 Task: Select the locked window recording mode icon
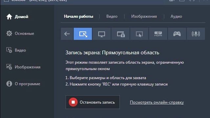tap(120, 34)
